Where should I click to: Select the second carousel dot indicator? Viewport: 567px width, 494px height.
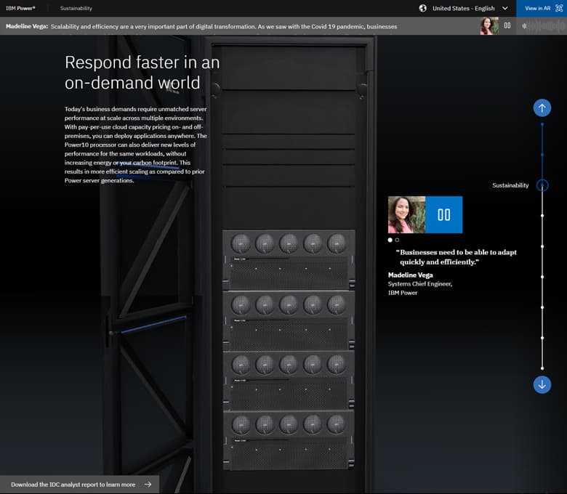click(x=397, y=240)
